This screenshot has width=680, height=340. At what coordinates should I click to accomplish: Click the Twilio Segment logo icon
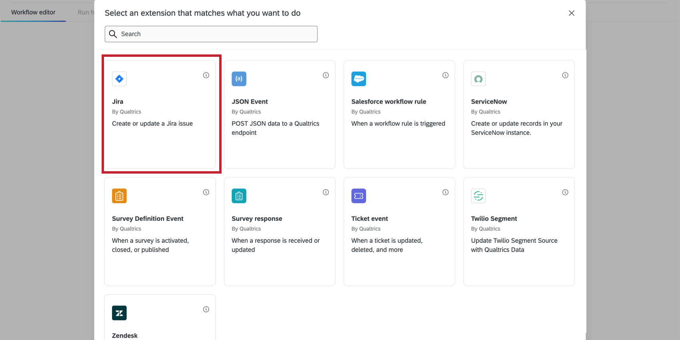(478, 196)
